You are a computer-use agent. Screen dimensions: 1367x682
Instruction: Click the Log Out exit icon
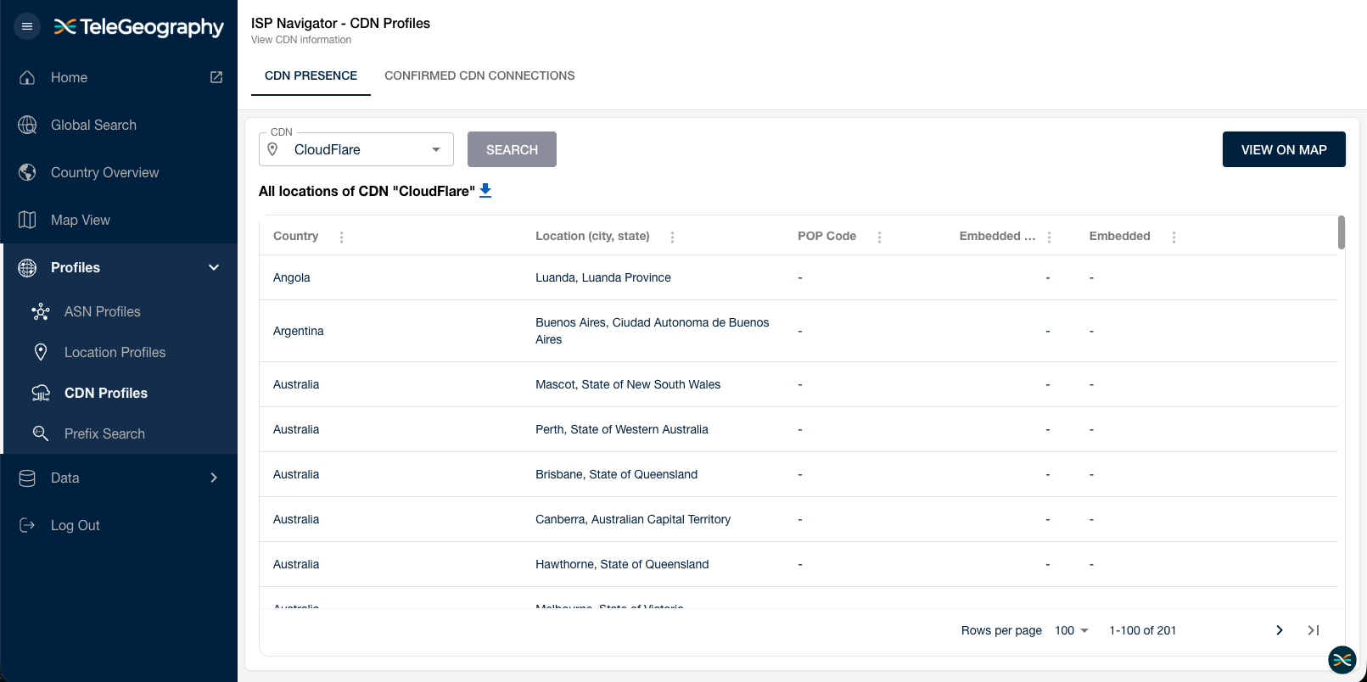click(x=27, y=525)
